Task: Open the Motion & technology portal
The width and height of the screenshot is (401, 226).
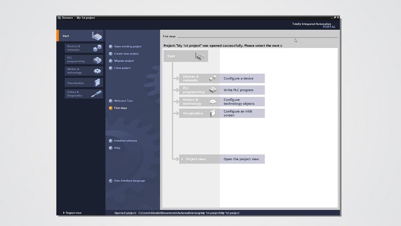Action: [x=84, y=71]
